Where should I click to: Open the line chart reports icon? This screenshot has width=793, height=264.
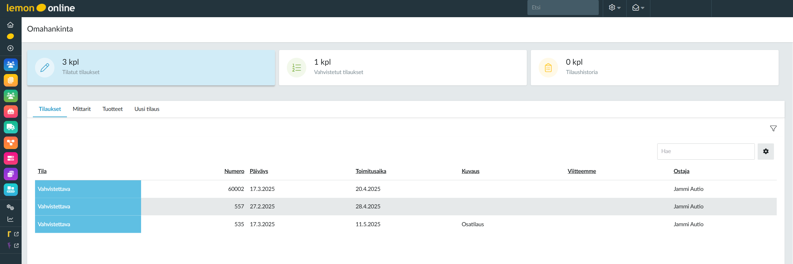click(x=10, y=219)
